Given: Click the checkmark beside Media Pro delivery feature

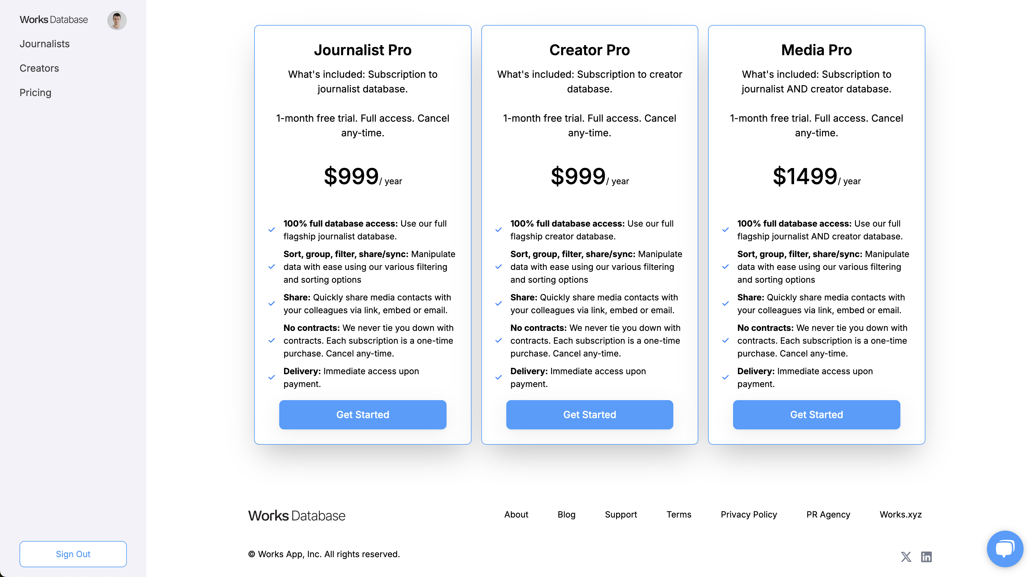Looking at the screenshot, I should (725, 377).
